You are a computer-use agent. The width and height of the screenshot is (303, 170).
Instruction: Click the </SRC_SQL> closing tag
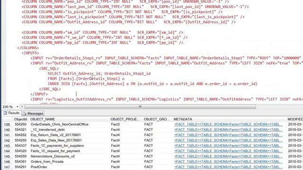[x=50, y=89]
